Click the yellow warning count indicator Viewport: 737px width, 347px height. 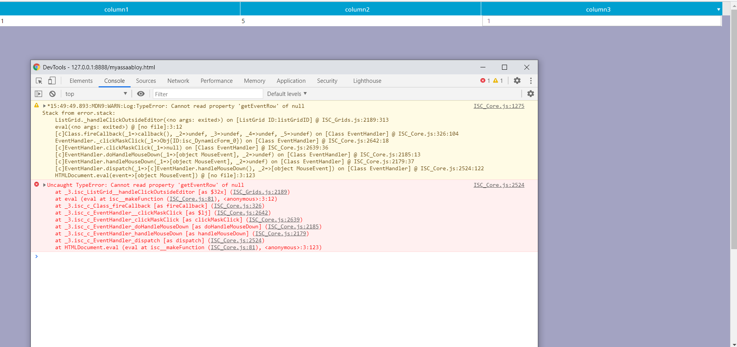pyautogui.click(x=498, y=81)
